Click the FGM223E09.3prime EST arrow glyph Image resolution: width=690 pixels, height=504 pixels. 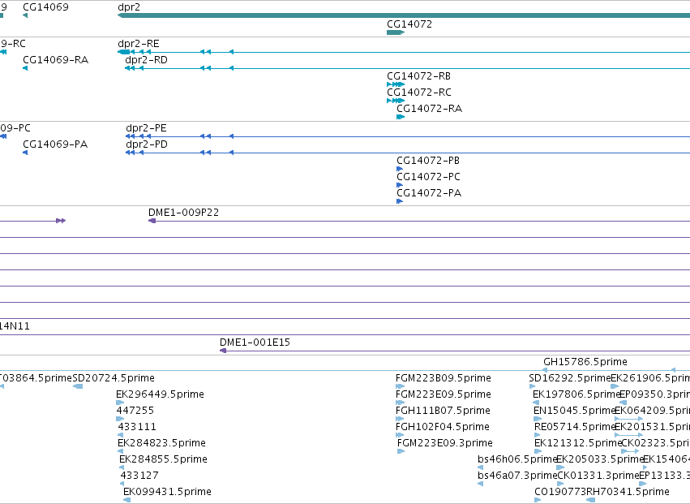pyautogui.click(x=401, y=451)
